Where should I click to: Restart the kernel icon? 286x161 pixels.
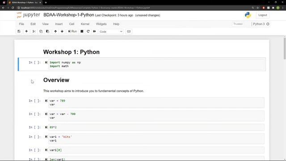click(88, 31)
